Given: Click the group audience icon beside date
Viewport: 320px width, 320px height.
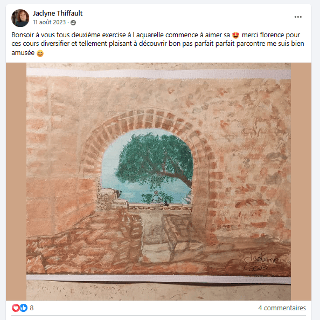Looking at the screenshot, I should pyautogui.click(x=73, y=23).
